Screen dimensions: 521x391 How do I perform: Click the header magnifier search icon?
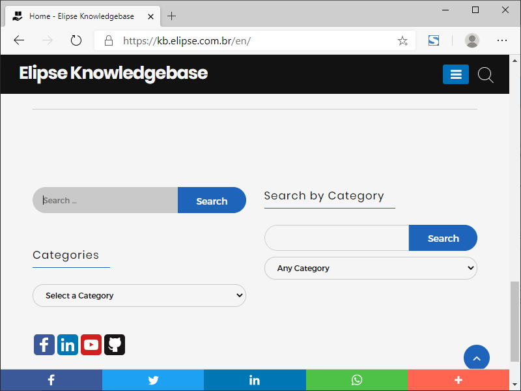click(486, 75)
